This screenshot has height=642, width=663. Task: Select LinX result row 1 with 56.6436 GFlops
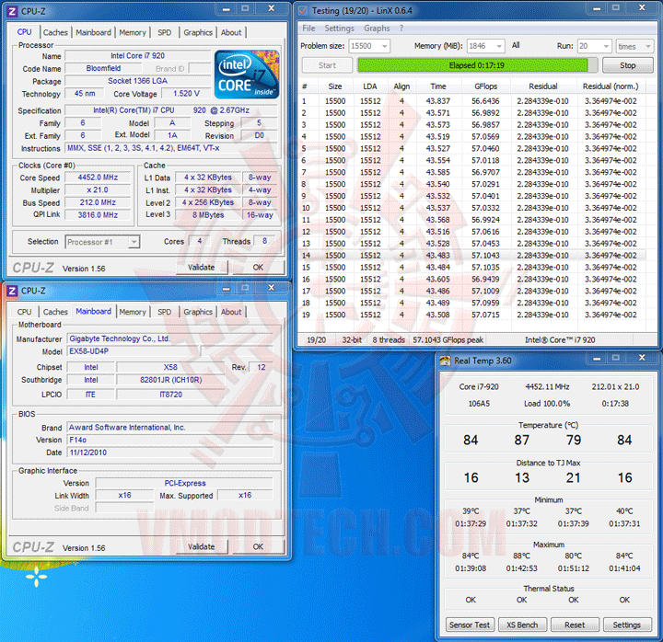tap(471, 101)
